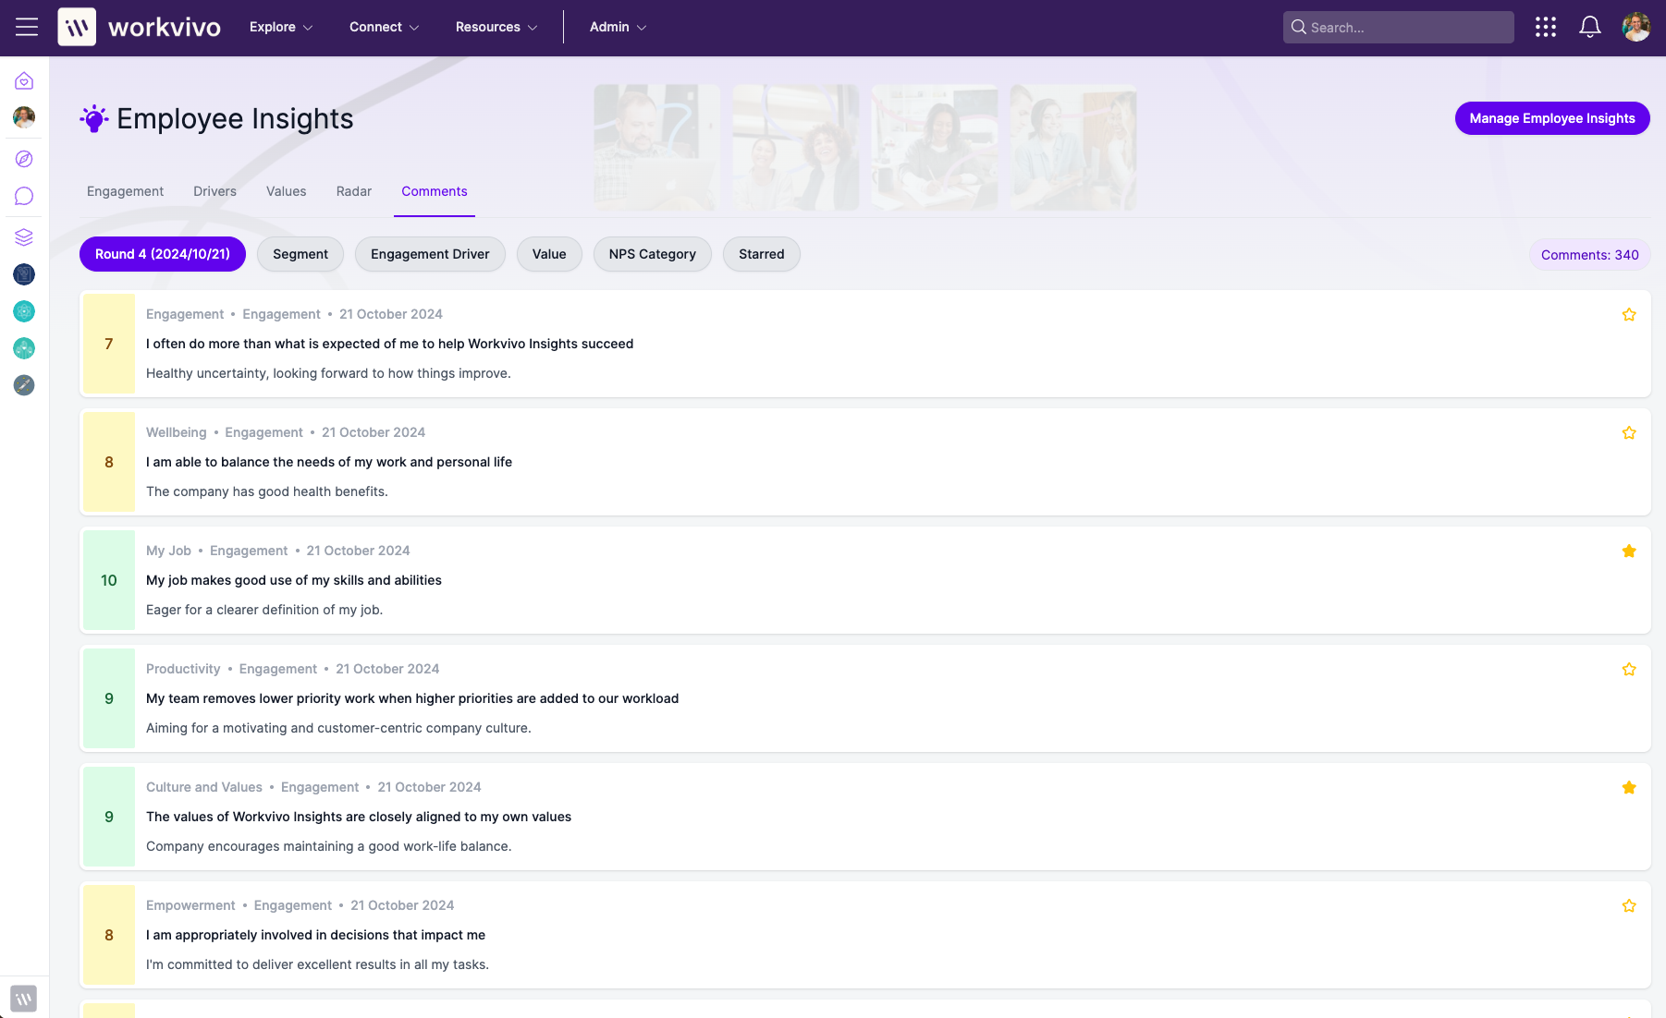Click first header photo of man with laptop
This screenshot has height=1018, width=1666.
pos(656,148)
